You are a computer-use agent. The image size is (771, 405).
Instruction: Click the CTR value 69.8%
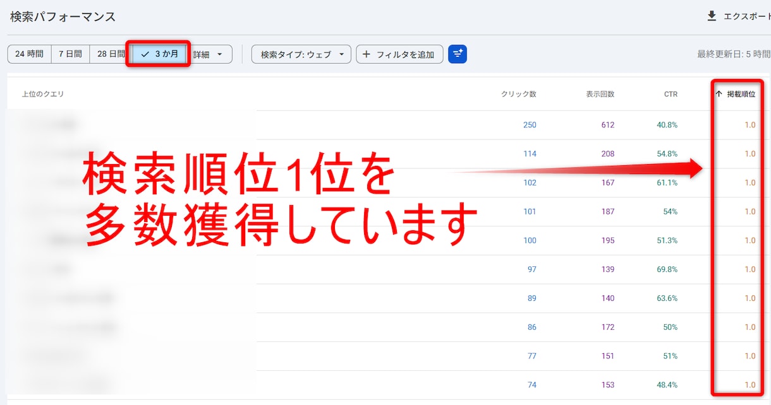(667, 269)
